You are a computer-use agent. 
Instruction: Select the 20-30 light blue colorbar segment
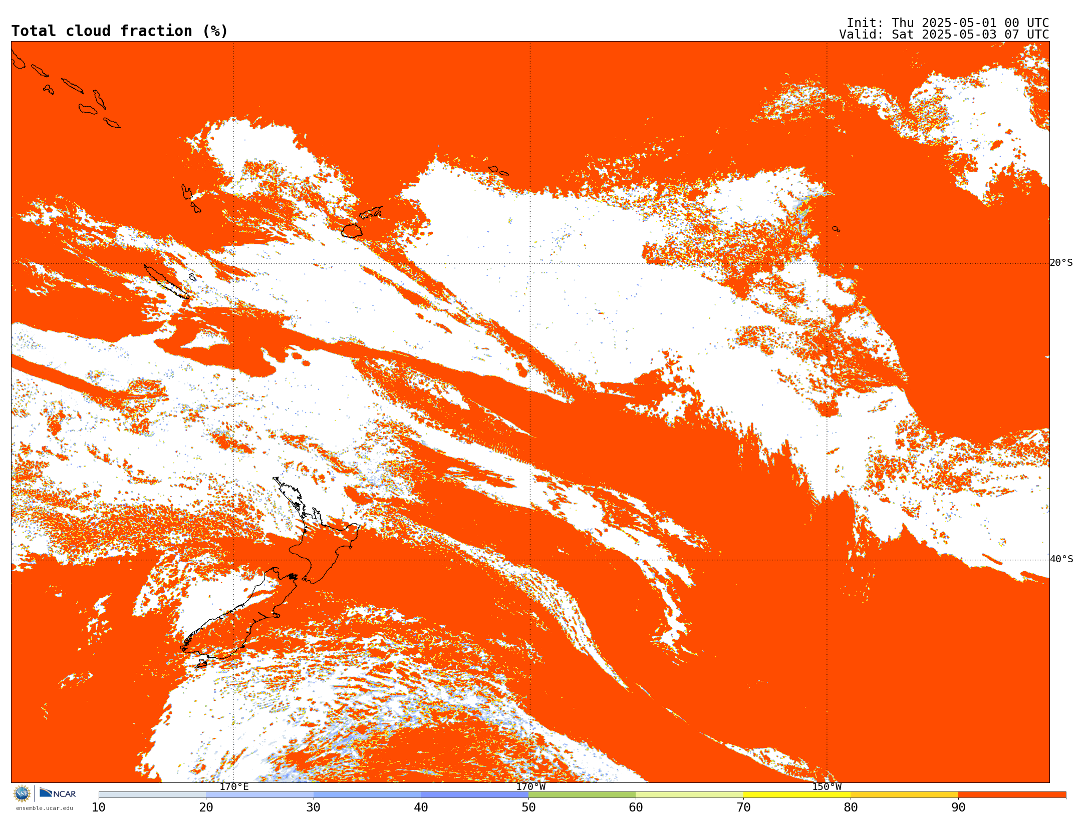click(x=259, y=795)
